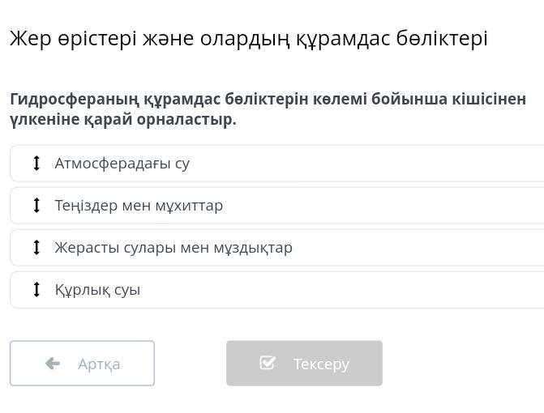Click the sort handle next to Құрлық суы
544x413 pixels.
(36, 290)
